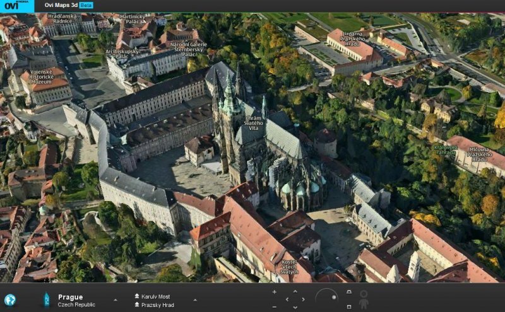Zoom in with the plus button
This screenshot has width=505, height=312.
pos(274,292)
